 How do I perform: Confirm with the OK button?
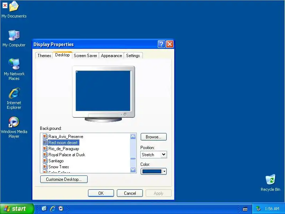tap(101, 193)
